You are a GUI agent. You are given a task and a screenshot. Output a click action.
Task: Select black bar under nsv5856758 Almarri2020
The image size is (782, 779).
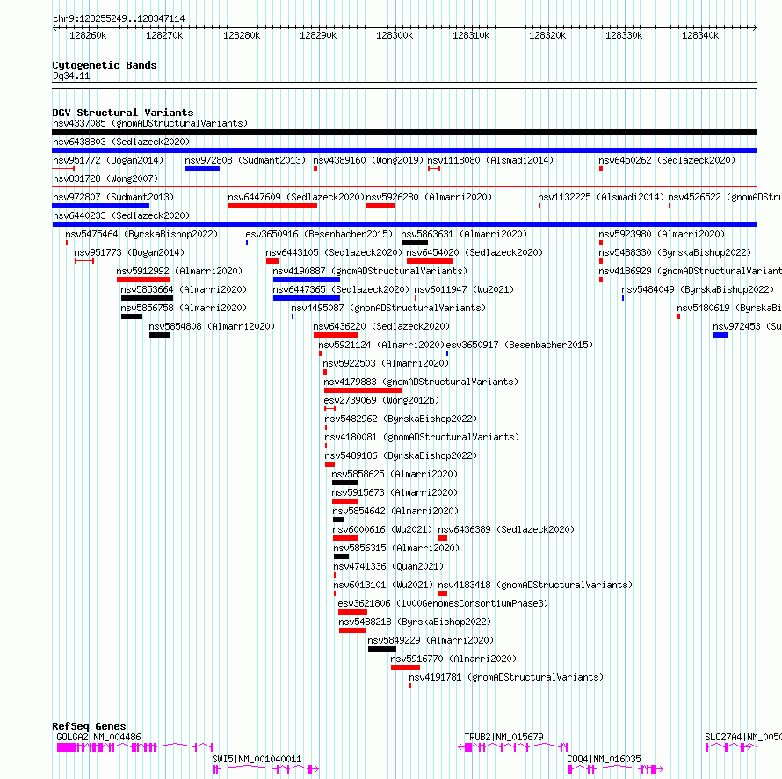(x=132, y=317)
